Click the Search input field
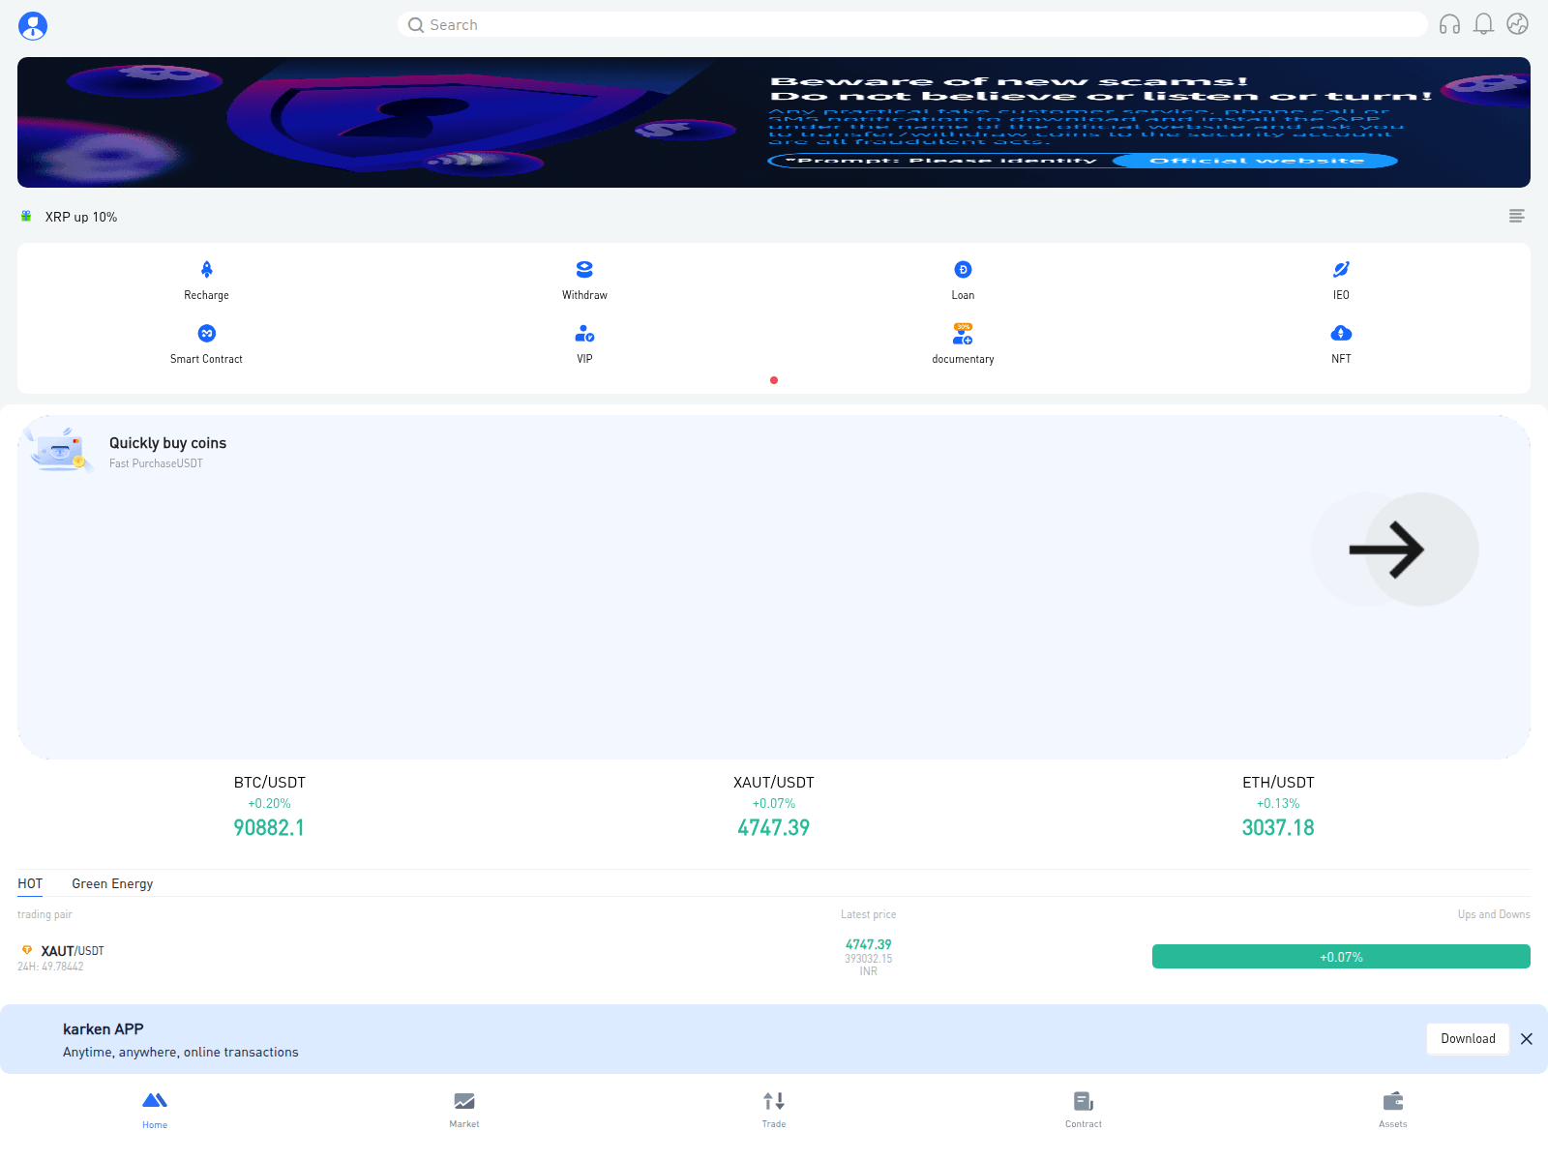The image size is (1548, 1161). tap(911, 25)
